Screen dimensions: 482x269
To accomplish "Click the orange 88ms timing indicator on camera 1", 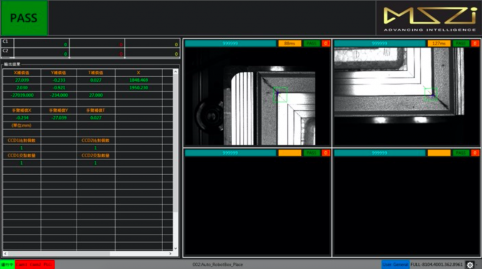I will click(x=289, y=43).
